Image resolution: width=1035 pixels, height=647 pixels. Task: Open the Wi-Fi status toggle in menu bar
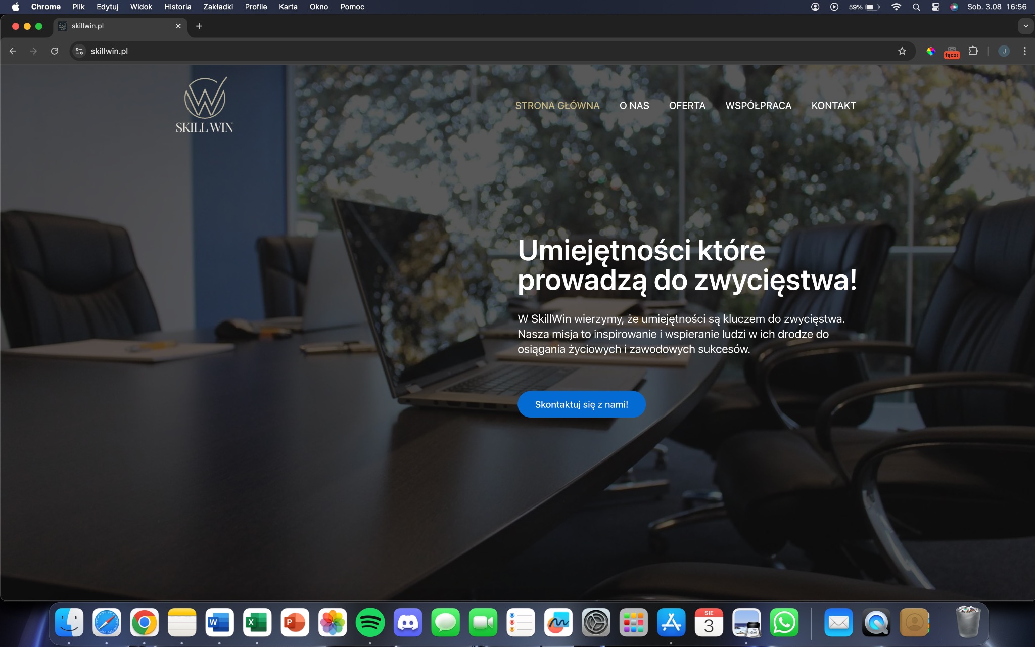click(897, 7)
